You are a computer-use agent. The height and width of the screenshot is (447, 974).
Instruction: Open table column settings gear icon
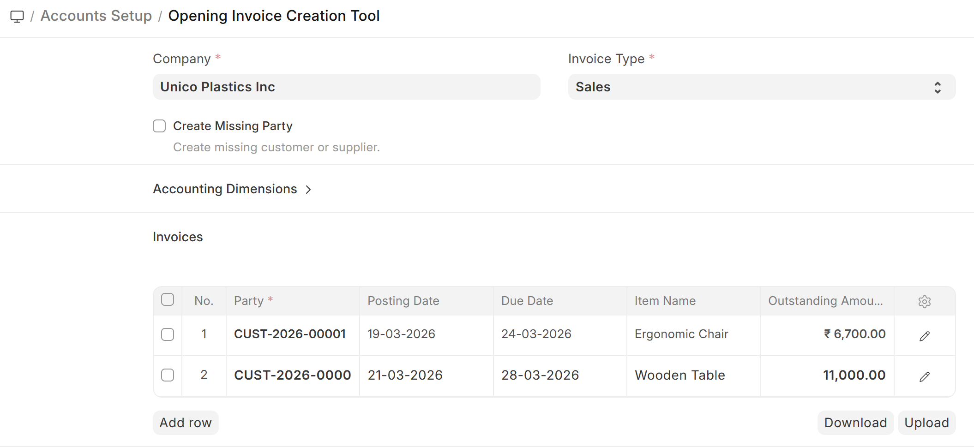tap(924, 301)
